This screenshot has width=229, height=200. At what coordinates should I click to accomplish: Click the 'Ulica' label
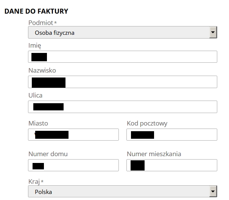pos(35,95)
